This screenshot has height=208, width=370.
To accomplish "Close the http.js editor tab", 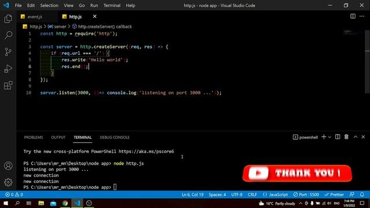I will (x=95, y=16).
